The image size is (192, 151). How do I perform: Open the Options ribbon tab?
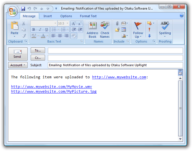pos(66,16)
